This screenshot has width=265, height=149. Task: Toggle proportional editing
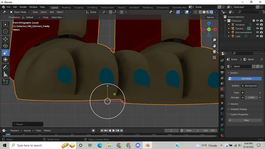click(x=122, y=12)
